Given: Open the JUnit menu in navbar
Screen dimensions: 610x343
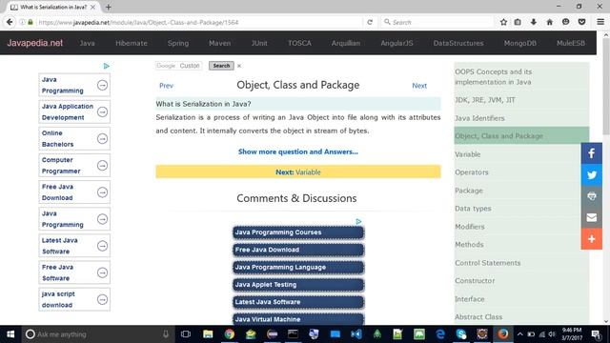Looking at the screenshot, I should click(x=259, y=43).
